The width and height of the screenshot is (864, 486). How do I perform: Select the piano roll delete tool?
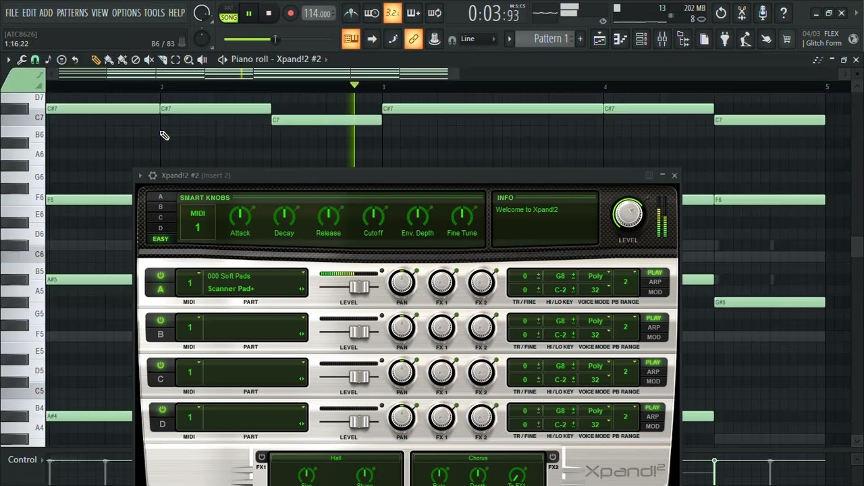click(136, 59)
